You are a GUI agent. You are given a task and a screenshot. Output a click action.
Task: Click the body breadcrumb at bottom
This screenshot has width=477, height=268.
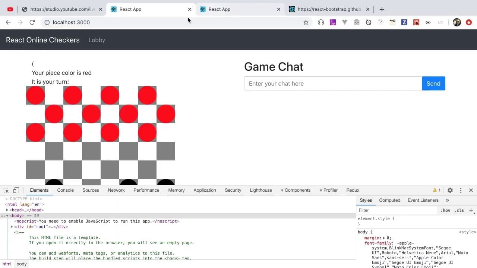(22, 264)
